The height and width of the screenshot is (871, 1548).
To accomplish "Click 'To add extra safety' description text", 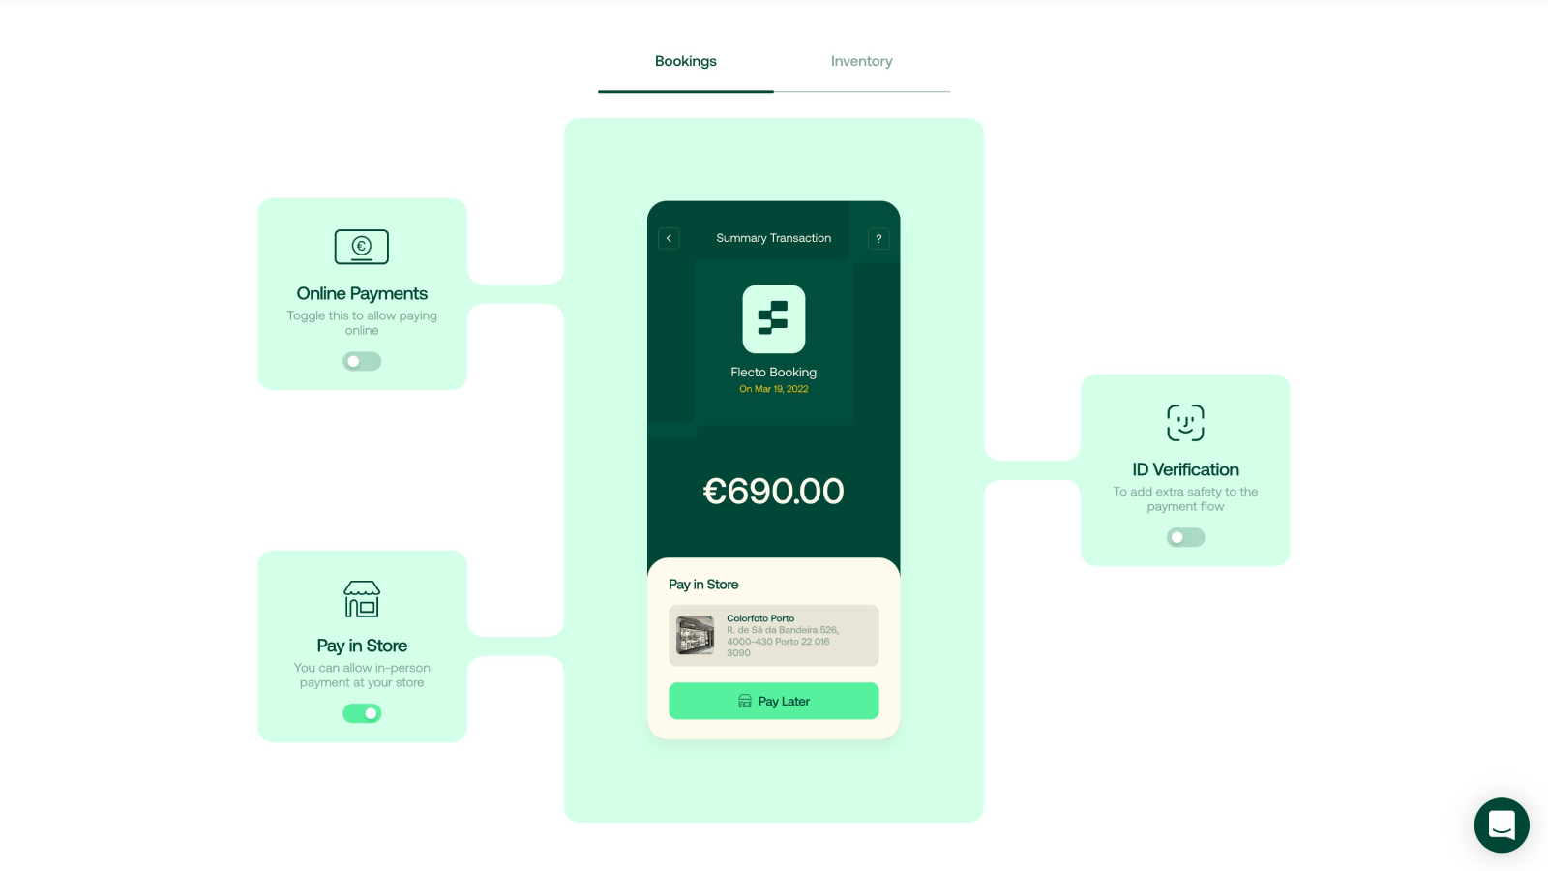I will coord(1185,499).
